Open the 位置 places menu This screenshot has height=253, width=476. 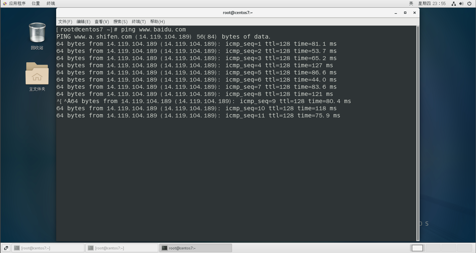(x=36, y=4)
